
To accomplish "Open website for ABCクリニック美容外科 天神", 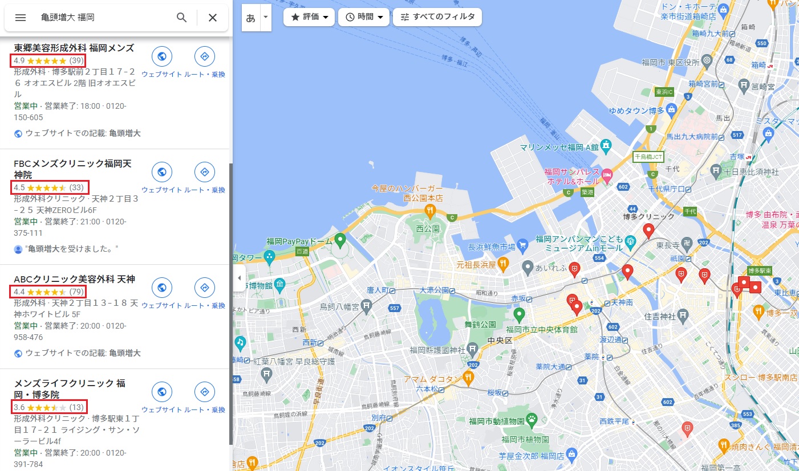I will (x=162, y=288).
